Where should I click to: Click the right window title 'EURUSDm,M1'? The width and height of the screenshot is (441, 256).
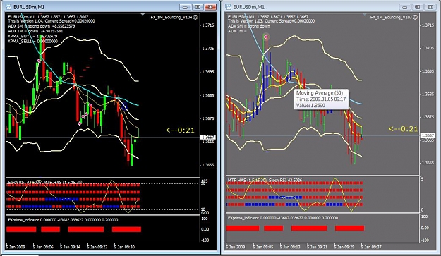[x=248, y=7]
